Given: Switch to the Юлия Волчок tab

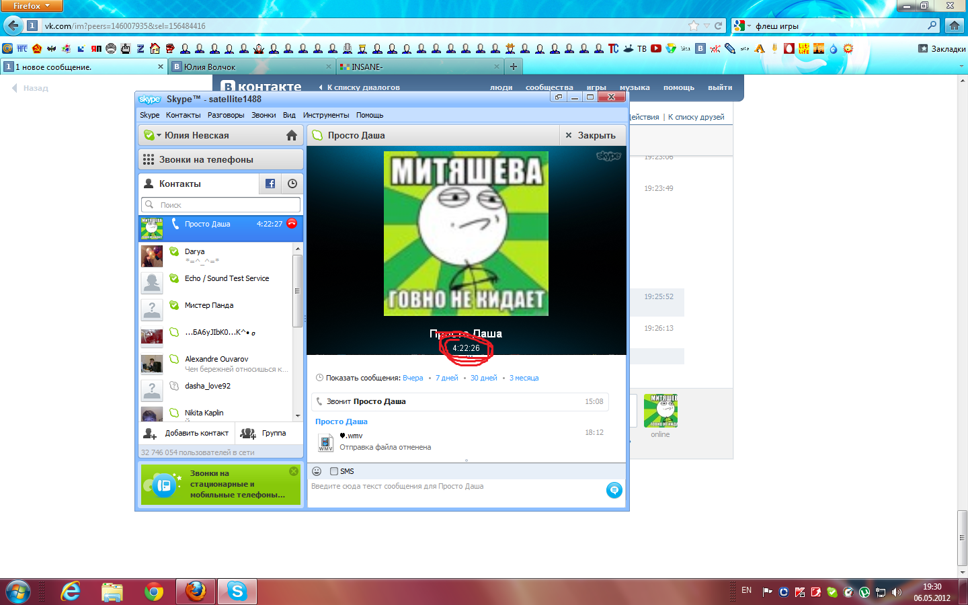Looking at the screenshot, I should point(252,67).
